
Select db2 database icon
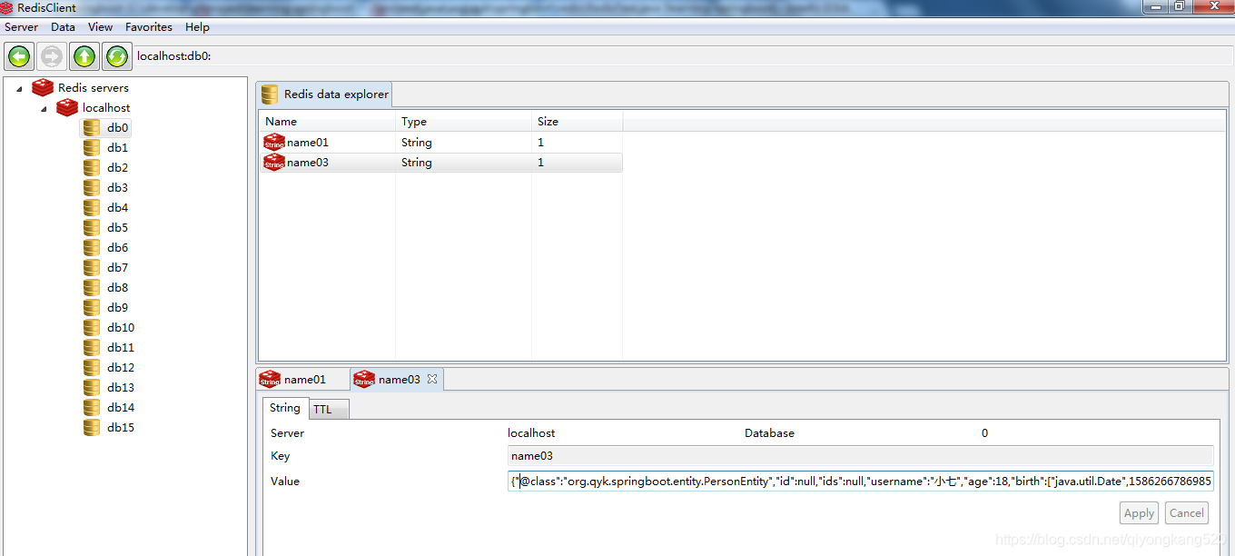pos(91,167)
